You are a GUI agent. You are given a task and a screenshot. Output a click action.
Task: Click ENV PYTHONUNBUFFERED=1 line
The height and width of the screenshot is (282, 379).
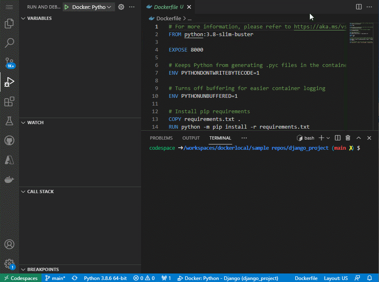(x=203, y=96)
